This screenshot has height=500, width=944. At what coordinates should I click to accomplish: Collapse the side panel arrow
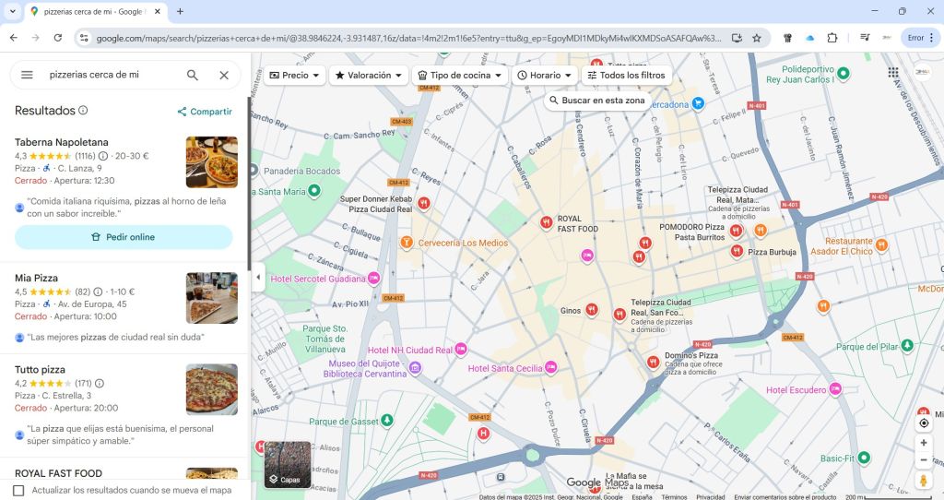258,278
